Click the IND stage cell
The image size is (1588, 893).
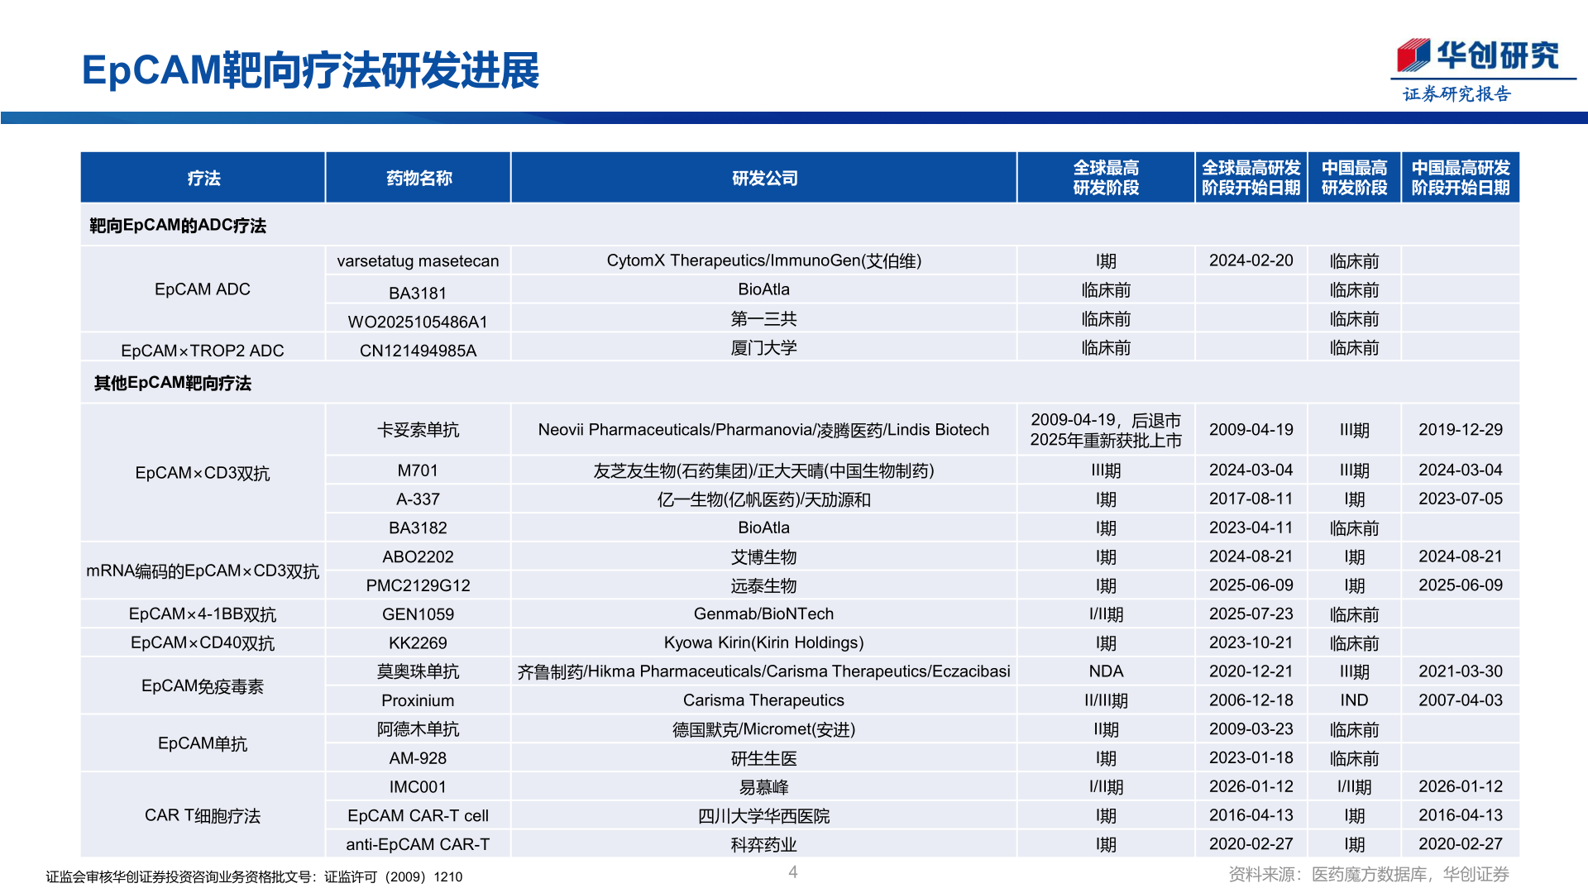pos(1354,700)
